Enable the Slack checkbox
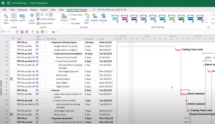 pos(69,19)
